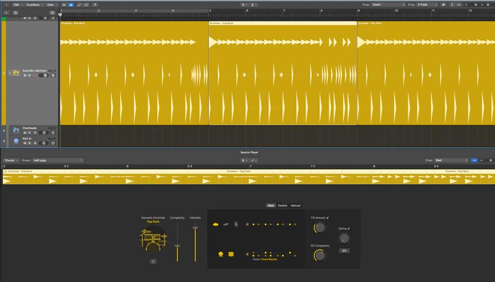Solo the Scientific Method+ track
This screenshot has height=282, width=495.
(30, 76)
